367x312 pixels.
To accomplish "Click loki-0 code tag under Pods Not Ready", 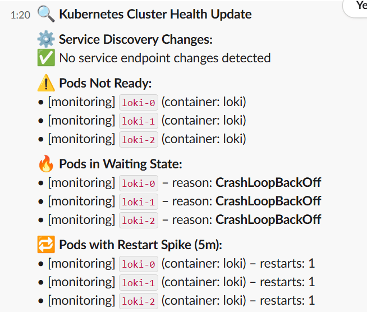I will point(139,103).
